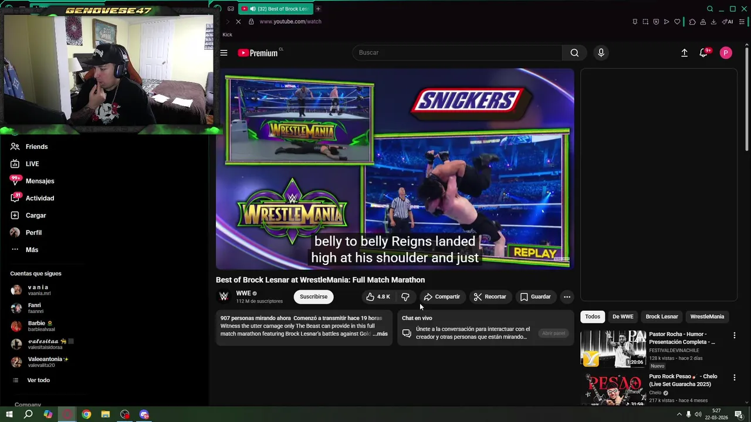Open Puro Rock Pesao video thumbnail
The width and height of the screenshot is (751, 422).
pos(613,389)
